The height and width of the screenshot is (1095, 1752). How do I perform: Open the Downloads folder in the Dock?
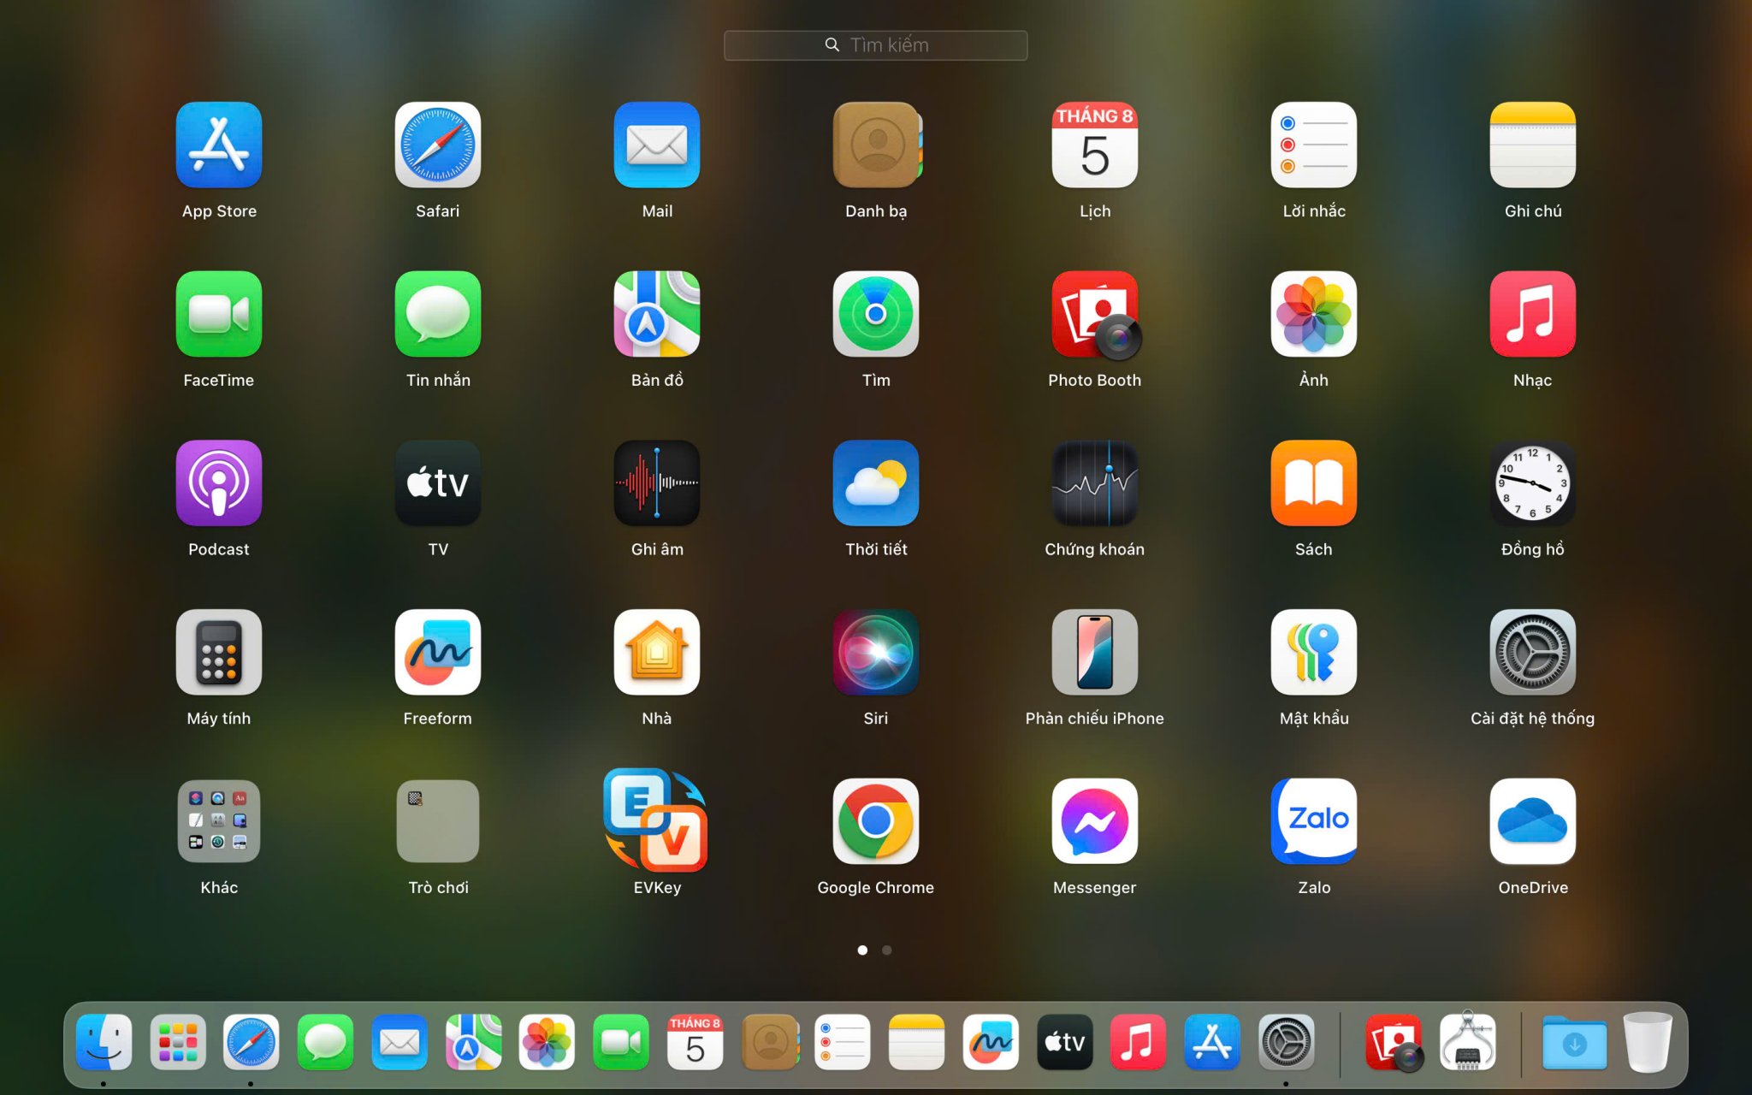1574,1042
